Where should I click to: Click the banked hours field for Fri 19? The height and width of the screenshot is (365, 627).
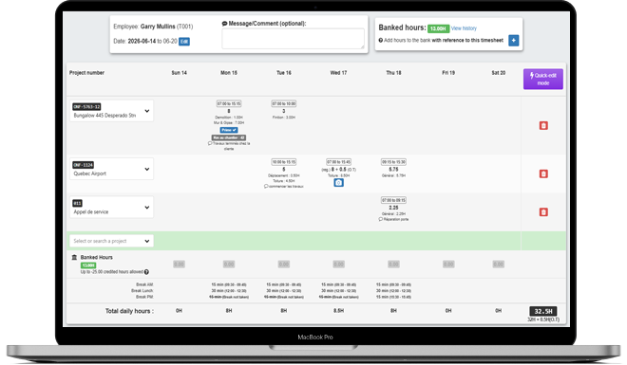pyautogui.click(x=448, y=265)
